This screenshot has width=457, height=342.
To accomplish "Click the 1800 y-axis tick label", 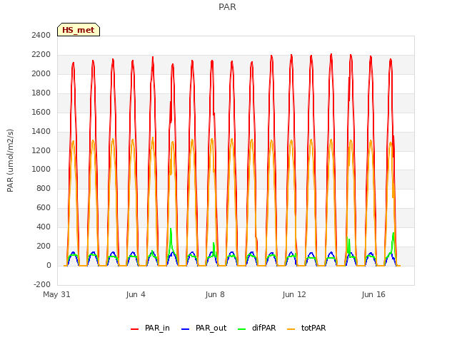I will point(41,93).
